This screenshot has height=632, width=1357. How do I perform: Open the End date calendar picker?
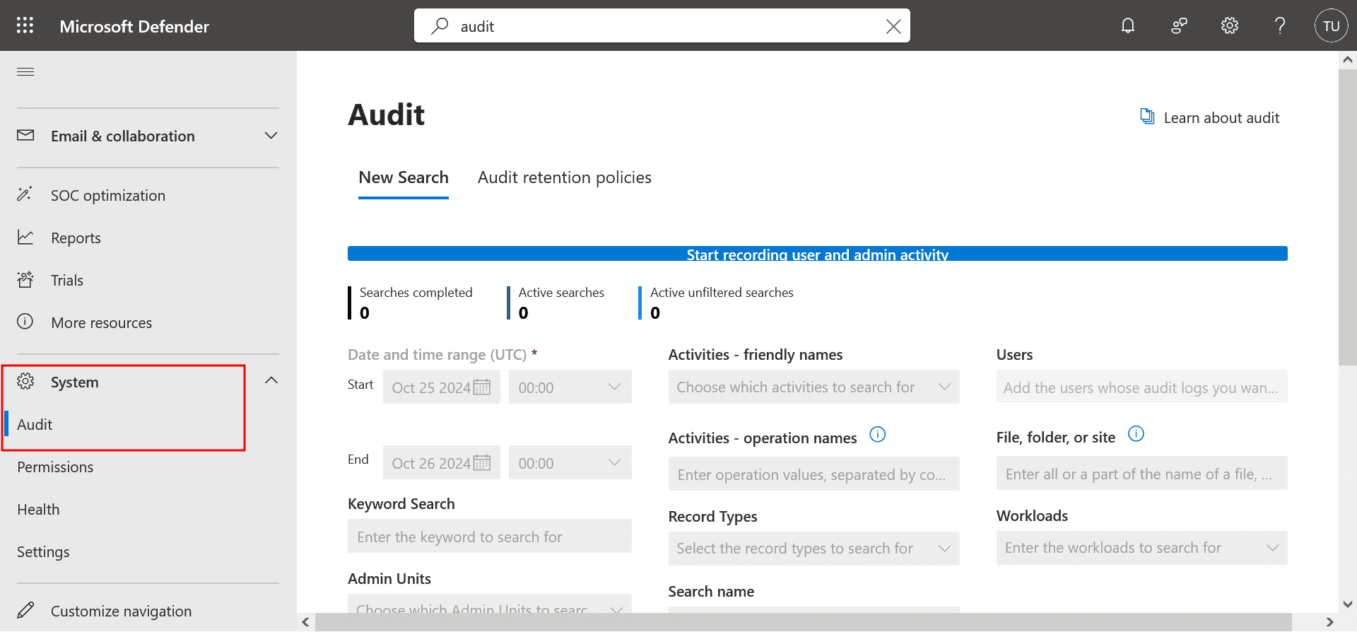click(x=482, y=463)
